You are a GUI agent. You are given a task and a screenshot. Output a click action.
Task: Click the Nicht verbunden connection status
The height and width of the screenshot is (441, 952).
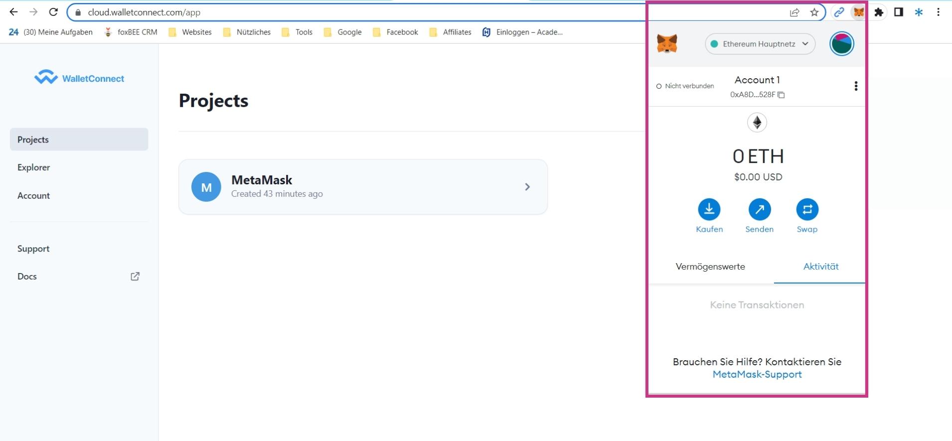[x=685, y=86]
